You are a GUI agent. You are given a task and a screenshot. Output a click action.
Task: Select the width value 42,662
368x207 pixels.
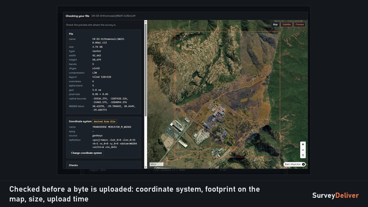(x=97, y=56)
